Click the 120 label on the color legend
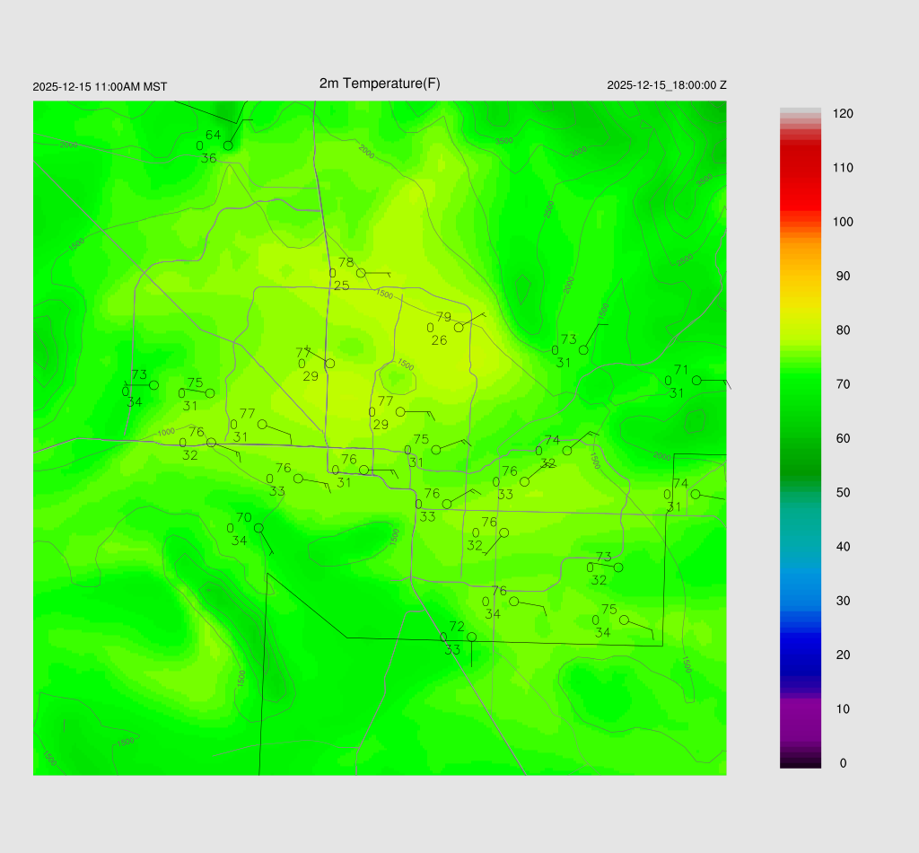919x853 pixels. pos(843,114)
